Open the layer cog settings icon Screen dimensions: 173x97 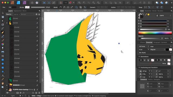[36, 14]
